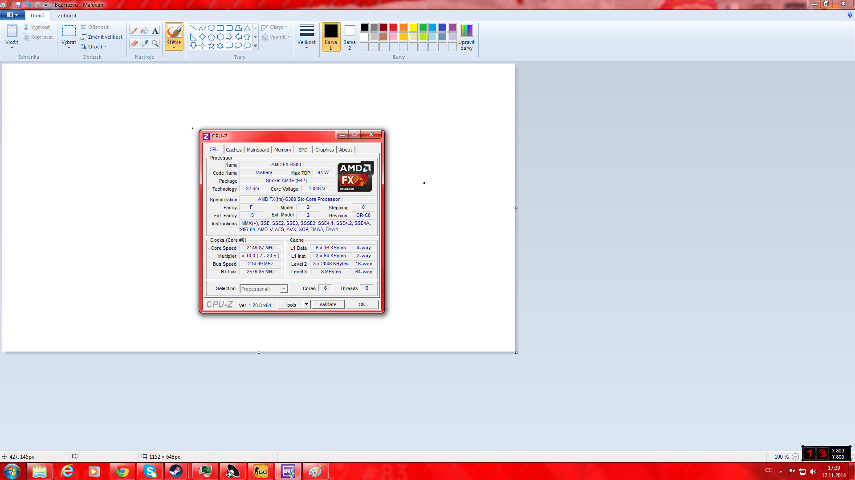The width and height of the screenshot is (855, 480).
Task: Click the Štětce brush icon
Action: [x=174, y=31]
